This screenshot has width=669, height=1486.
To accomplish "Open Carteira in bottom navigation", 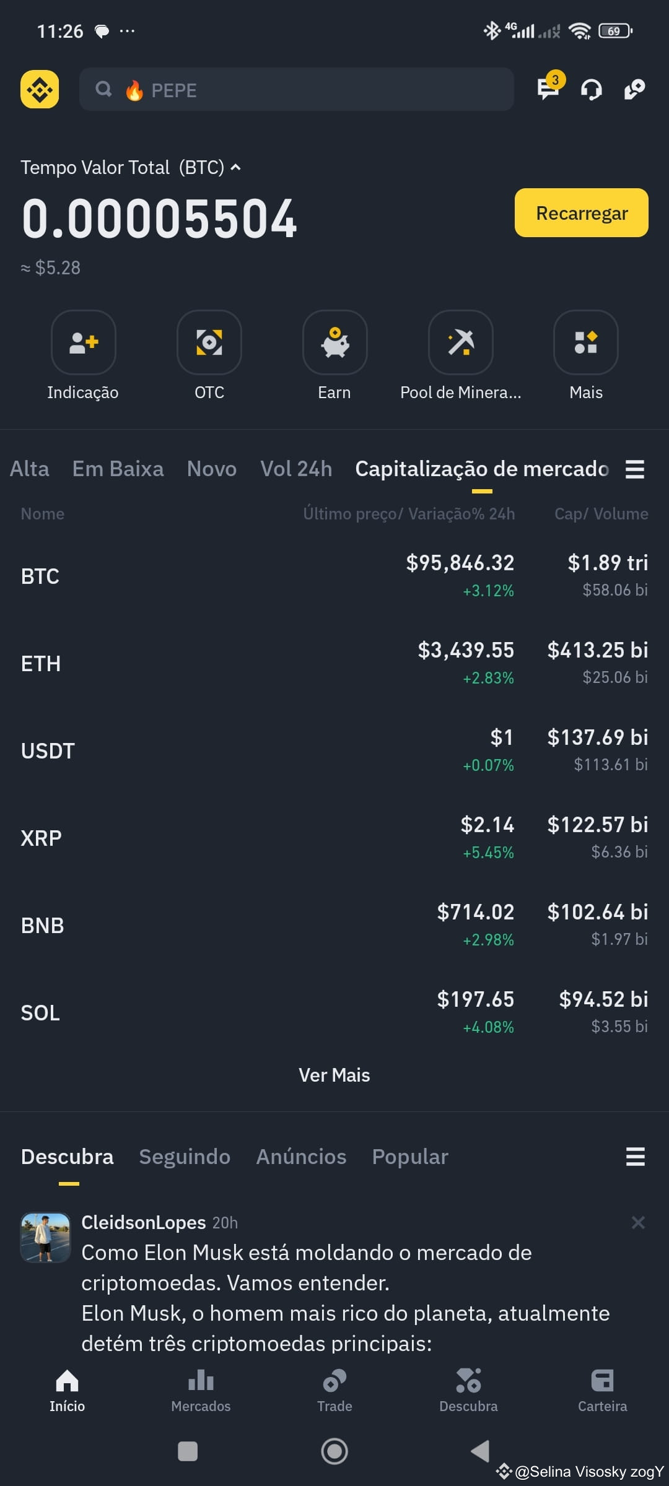I will click(602, 1391).
